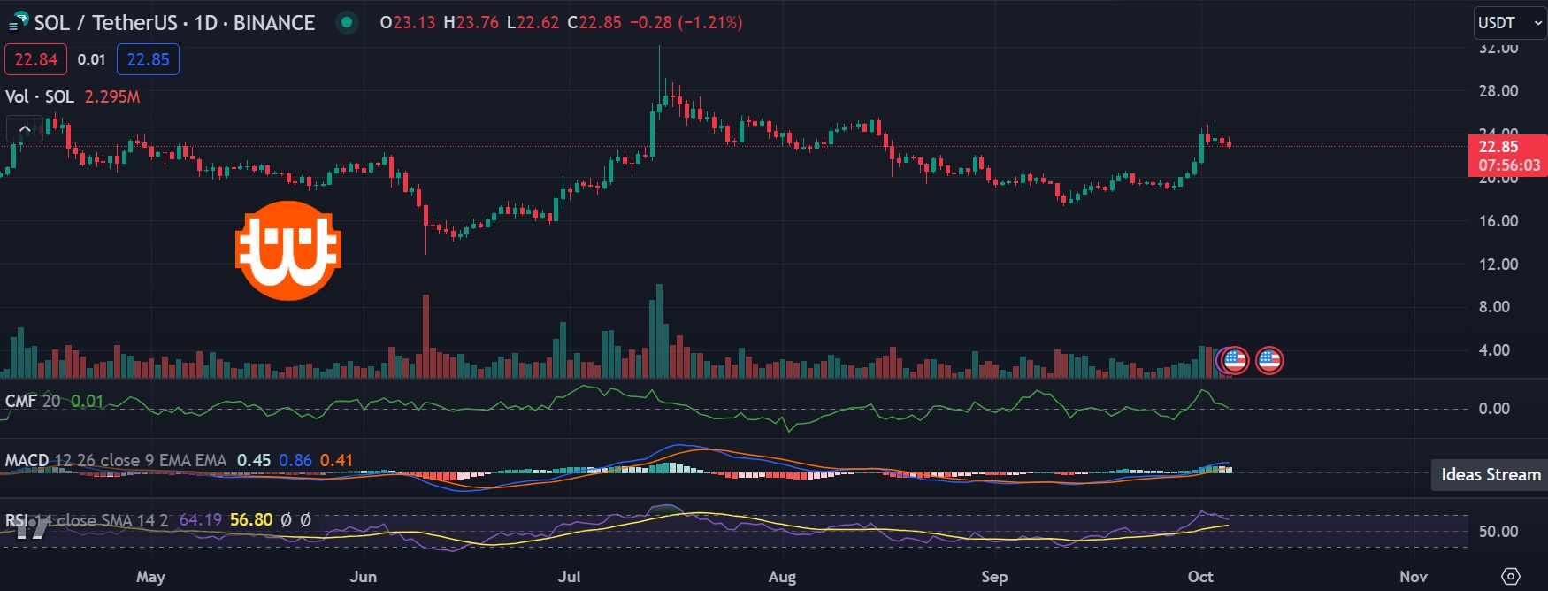Click the "12.00" price axis label
This screenshot has width=1548, height=591.
[1498, 265]
